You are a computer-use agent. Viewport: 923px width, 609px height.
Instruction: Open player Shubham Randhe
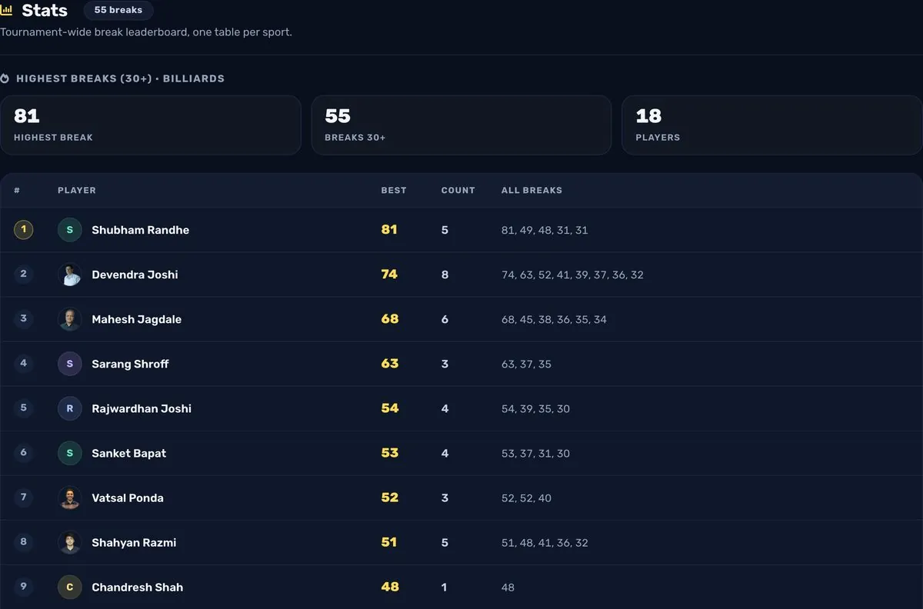141,230
